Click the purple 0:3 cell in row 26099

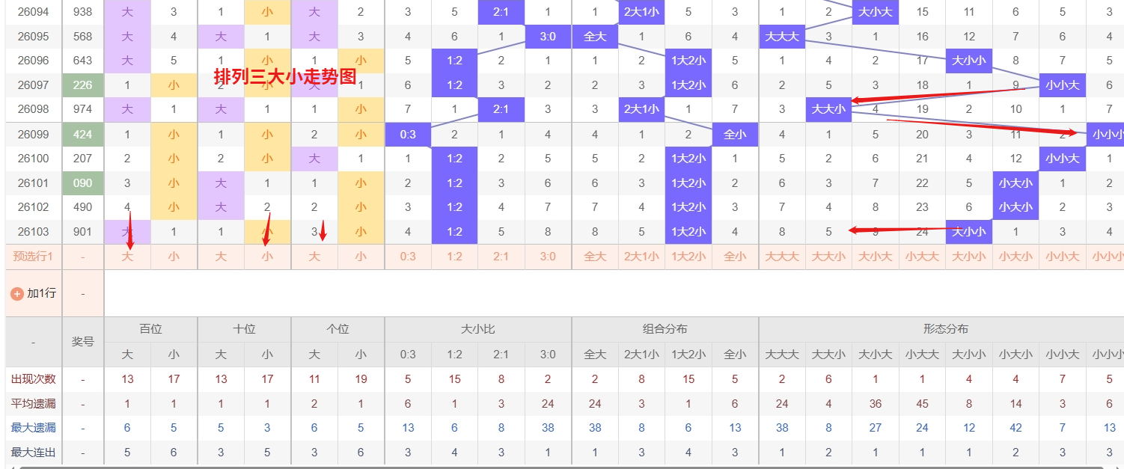point(408,135)
